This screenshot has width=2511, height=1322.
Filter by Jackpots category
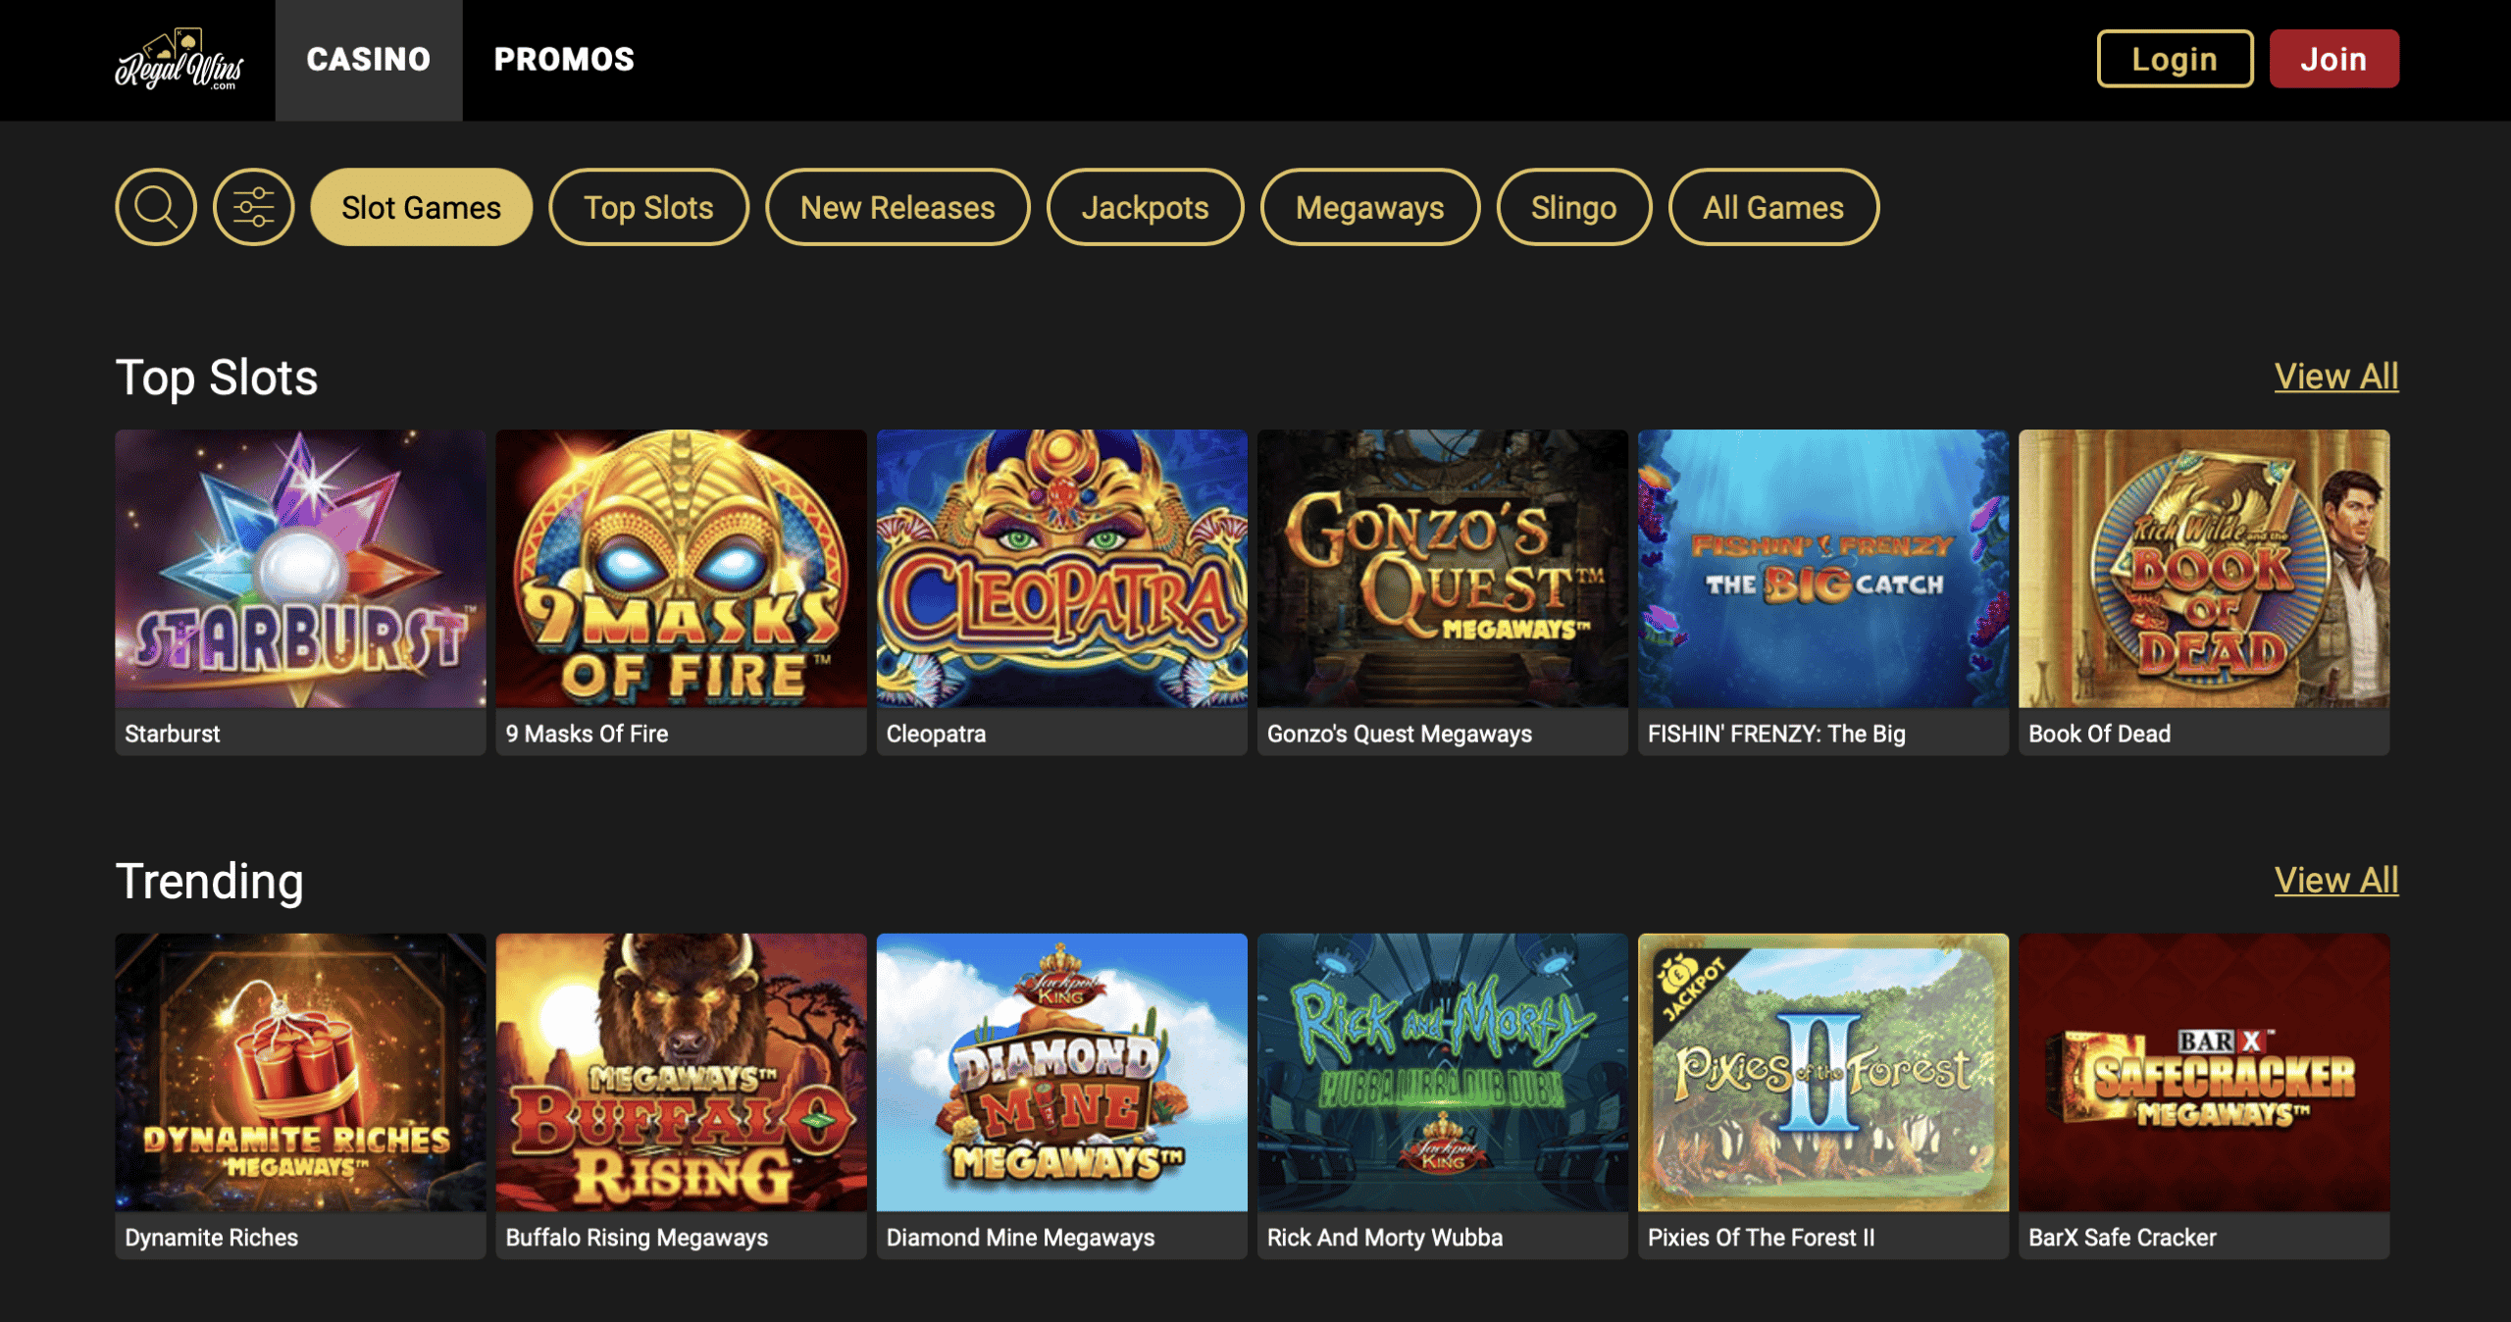(x=1145, y=207)
